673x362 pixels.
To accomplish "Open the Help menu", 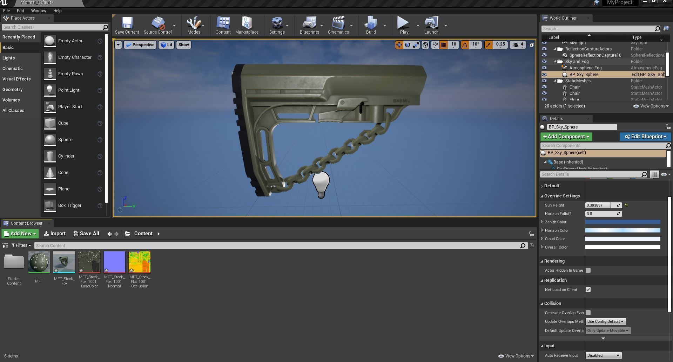I will tap(57, 11).
